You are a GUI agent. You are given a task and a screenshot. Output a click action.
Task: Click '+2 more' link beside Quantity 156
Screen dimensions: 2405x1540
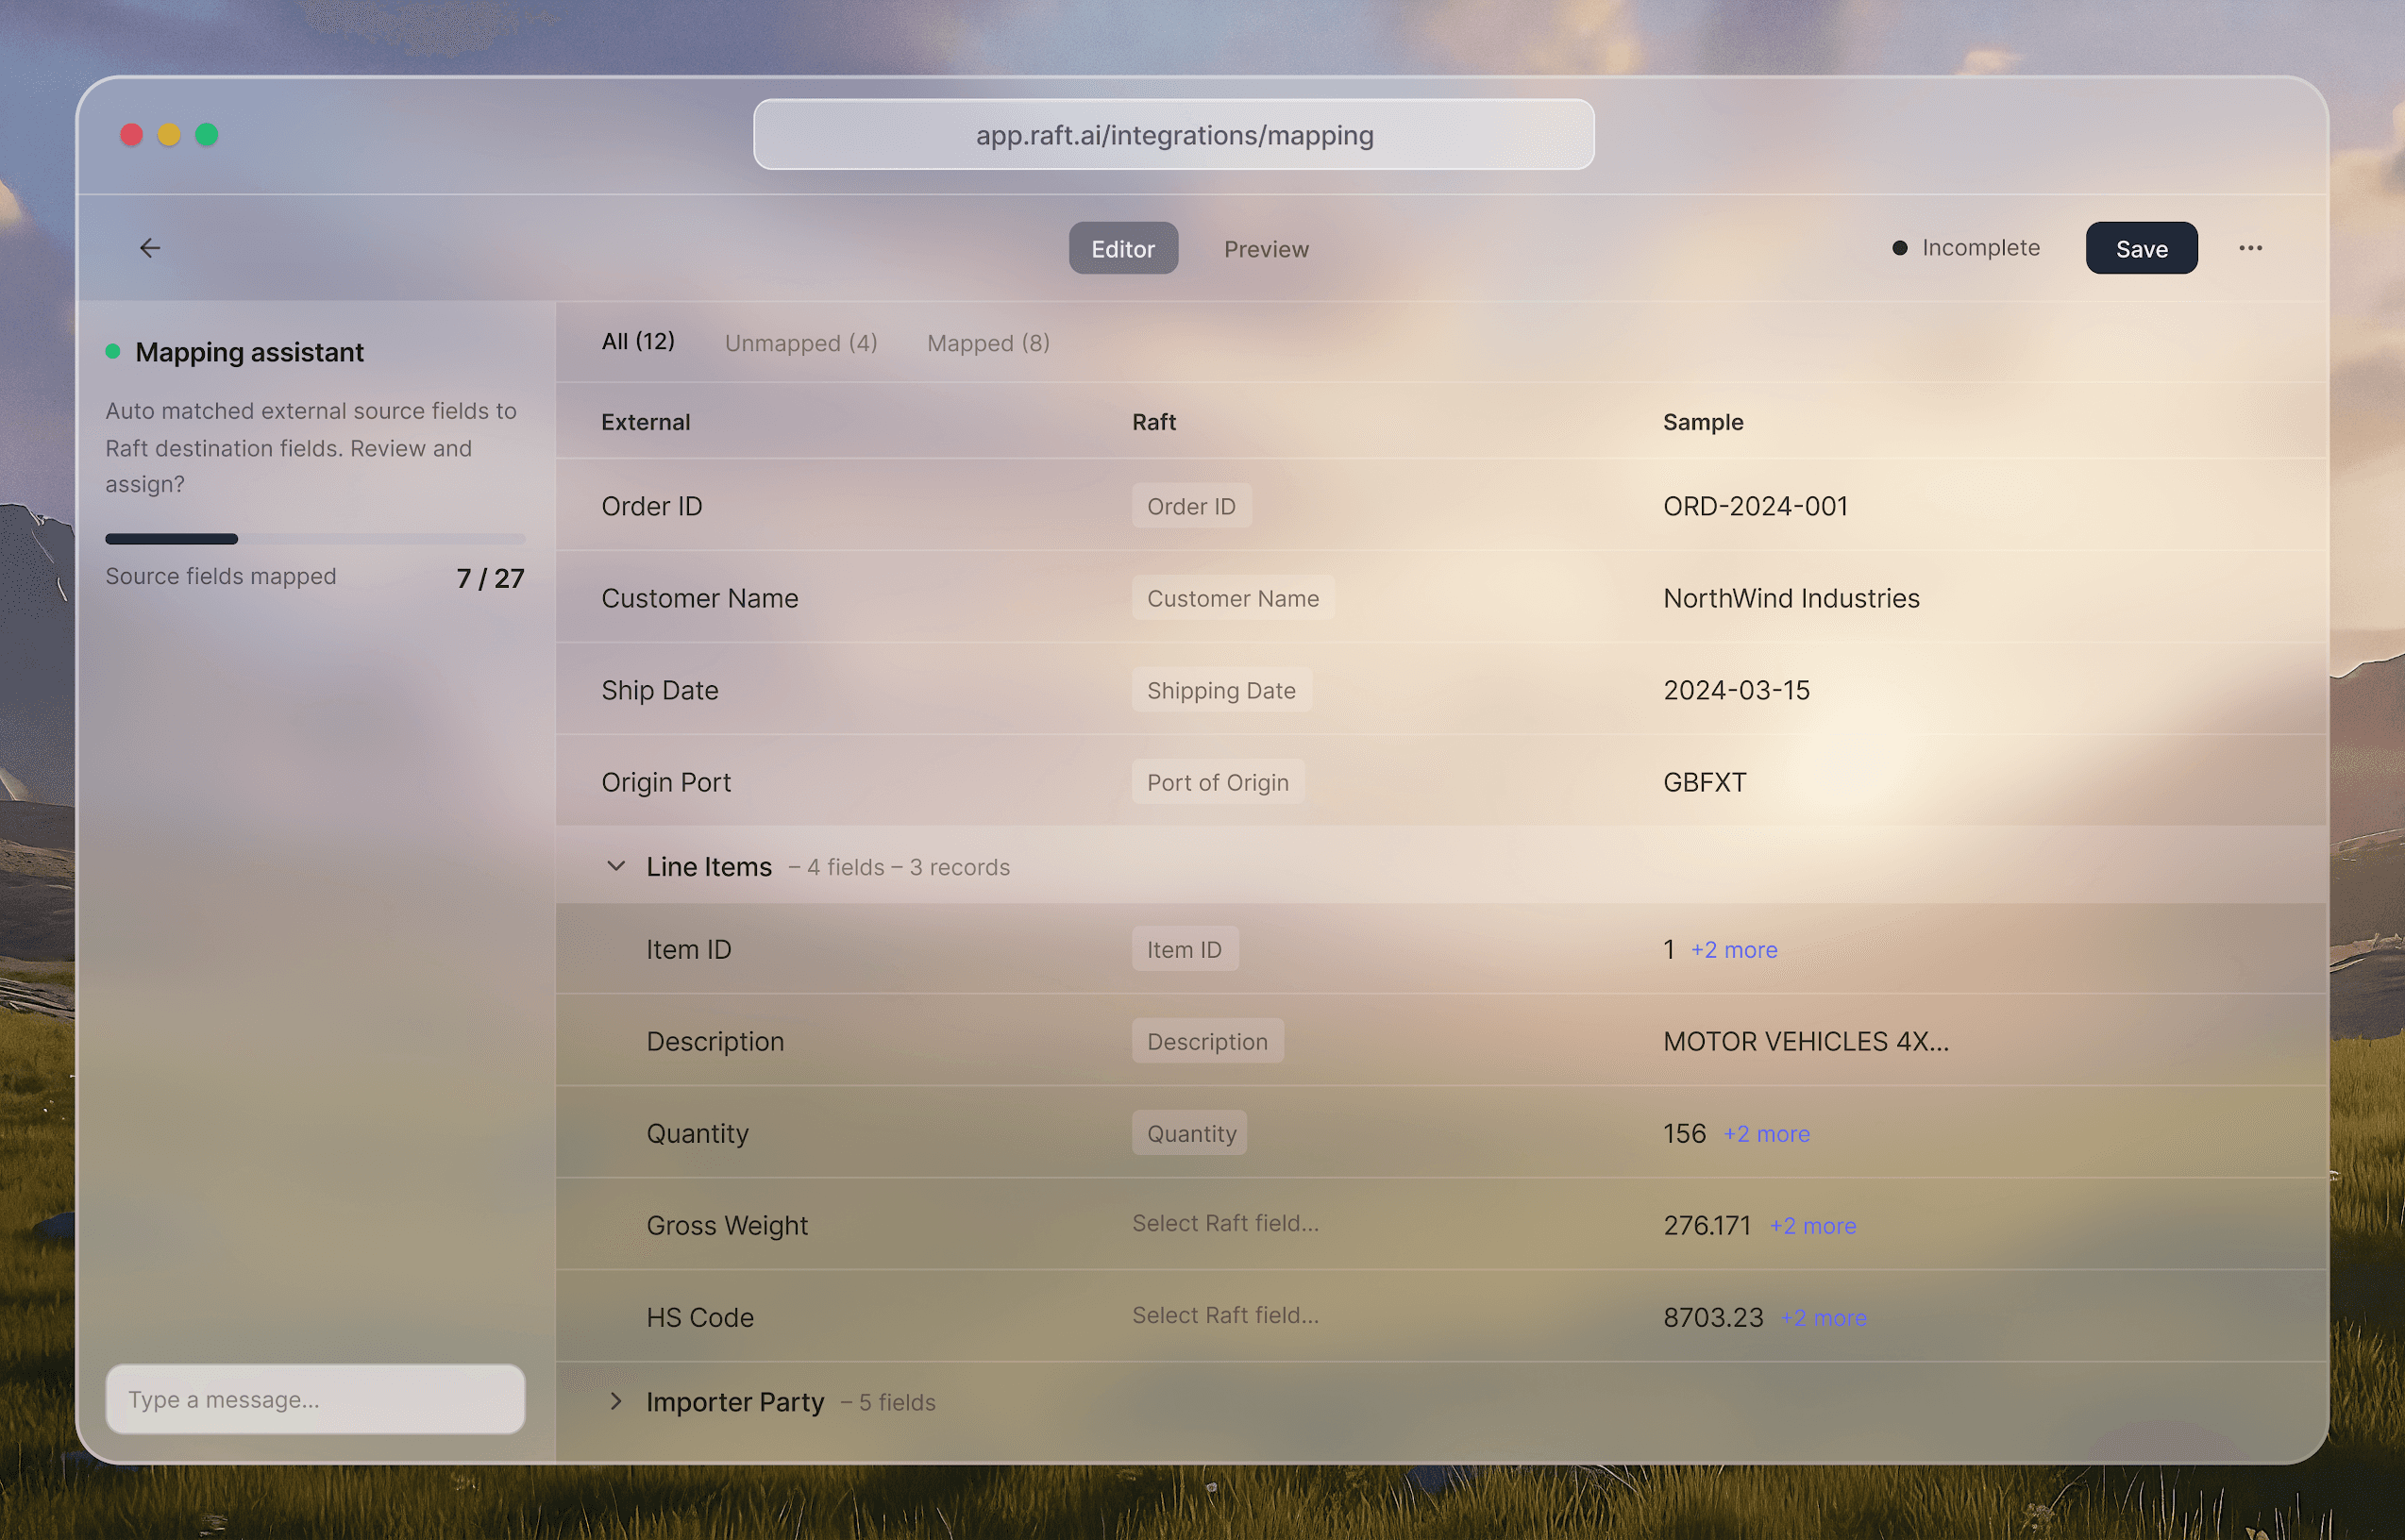point(1765,1134)
